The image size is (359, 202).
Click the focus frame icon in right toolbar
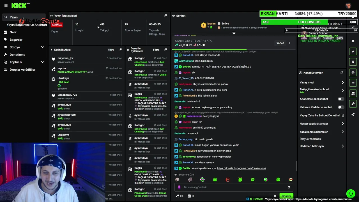tap(353, 41)
